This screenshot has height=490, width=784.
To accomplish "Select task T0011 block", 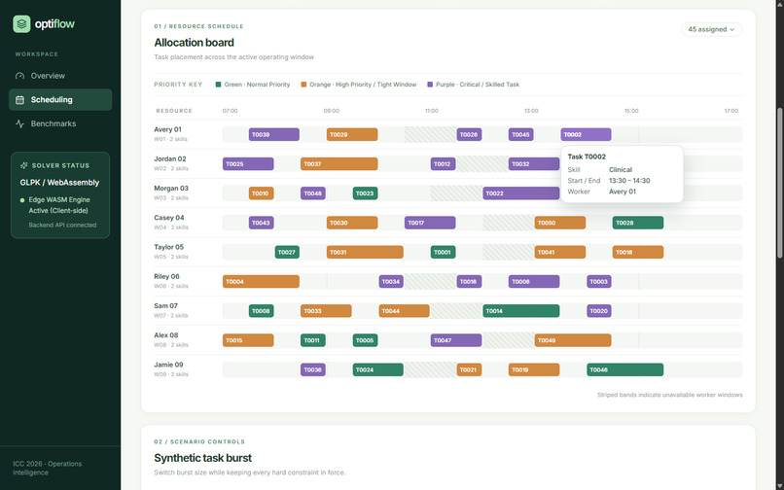I will [x=313, y=341].
